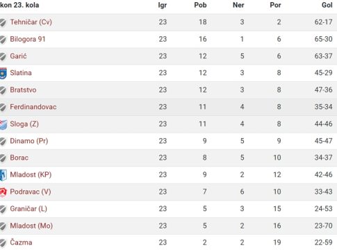
Task: Click the Sloga (Z) club crest icon
Action: (x=3, y=124)
